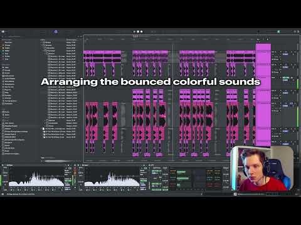This screenshot has width=301, height=225.
Task: Select the yellow collection label in browser
Action: [6, 48]
